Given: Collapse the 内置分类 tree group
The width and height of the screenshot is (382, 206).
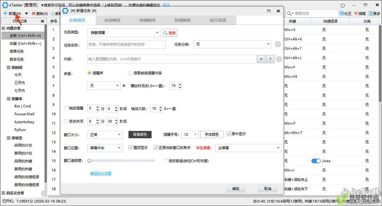Looking at the screenshot, I should (4, 28).
